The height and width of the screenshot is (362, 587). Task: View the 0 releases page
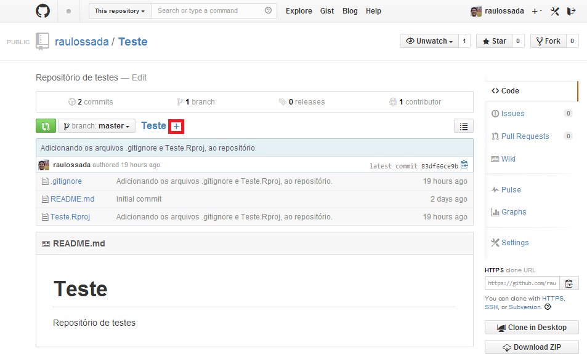302,101
